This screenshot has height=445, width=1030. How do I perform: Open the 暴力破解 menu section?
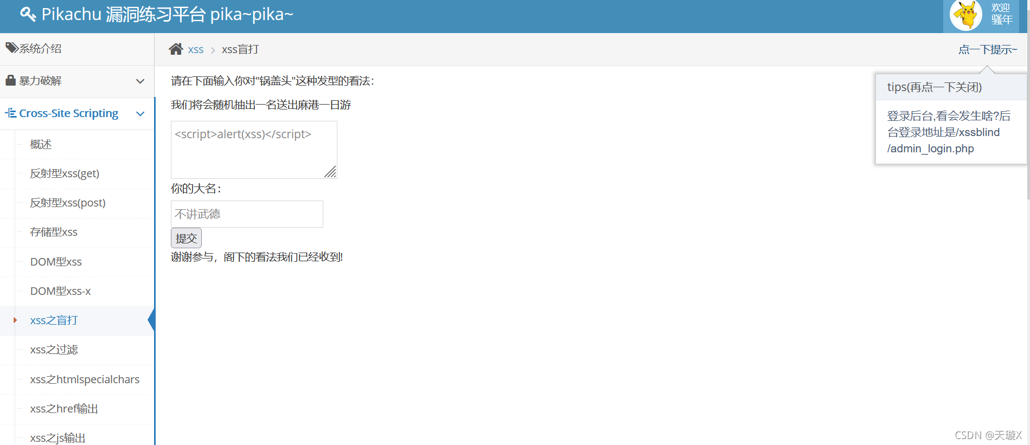click(x=77, y=81)
